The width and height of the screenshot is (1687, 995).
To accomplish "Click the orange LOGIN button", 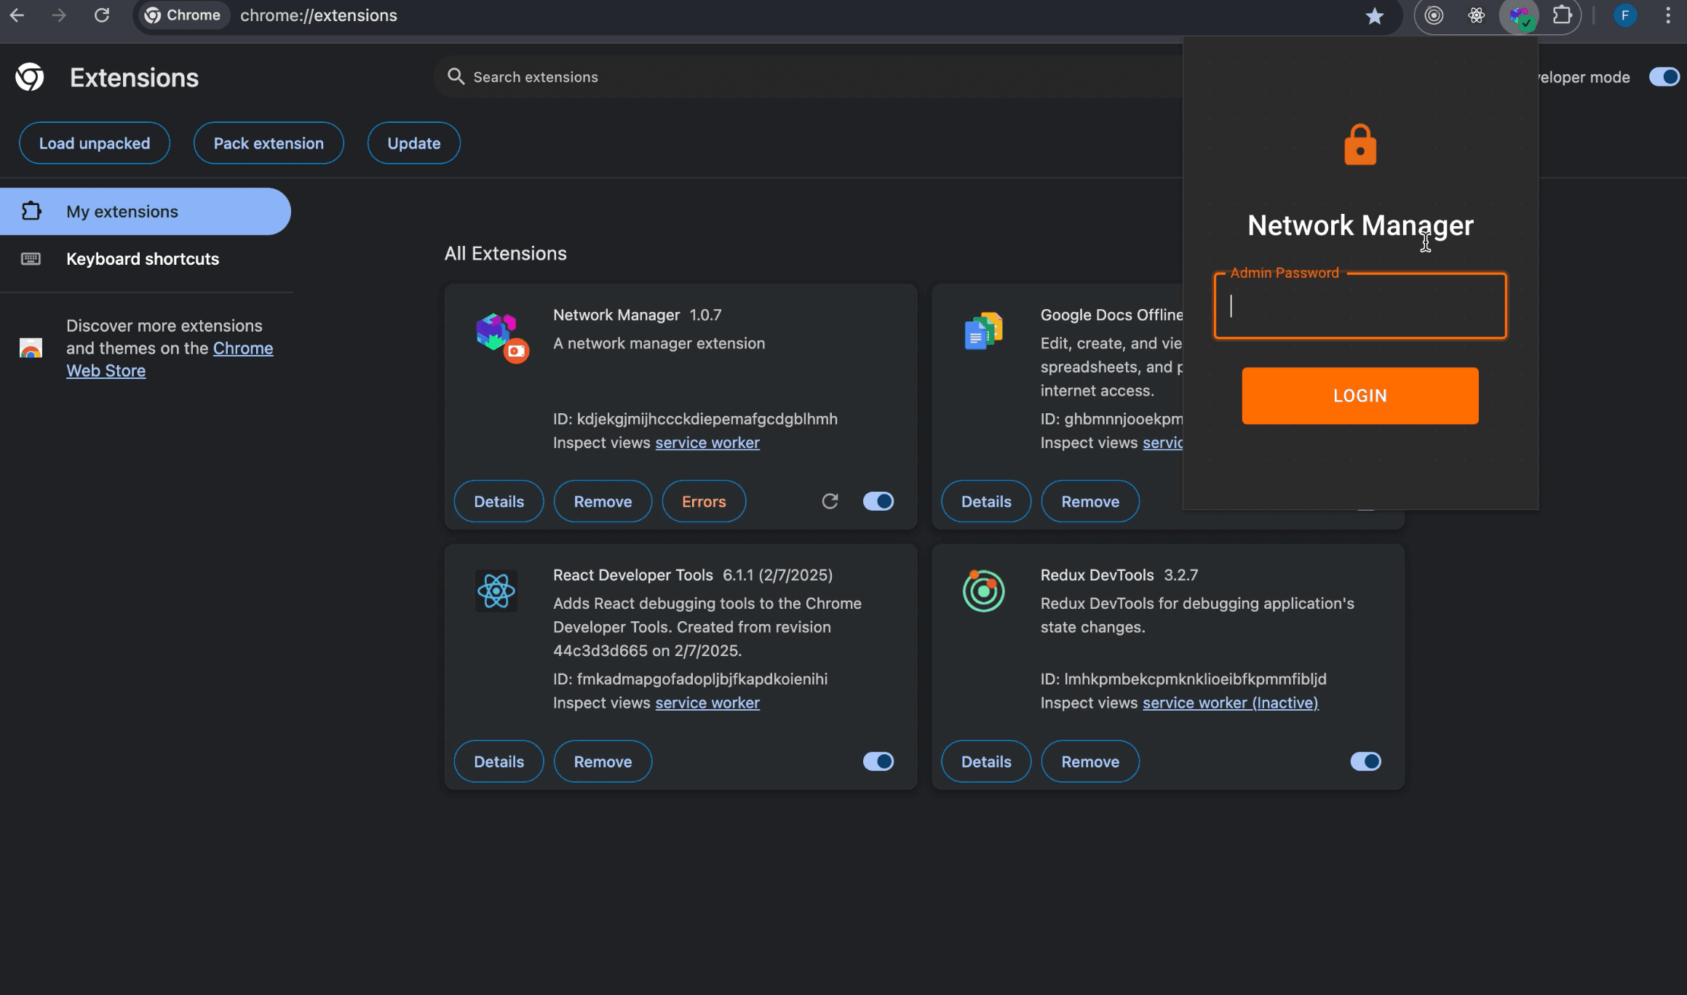I will pyautogui.click(x=1359, y=396).
